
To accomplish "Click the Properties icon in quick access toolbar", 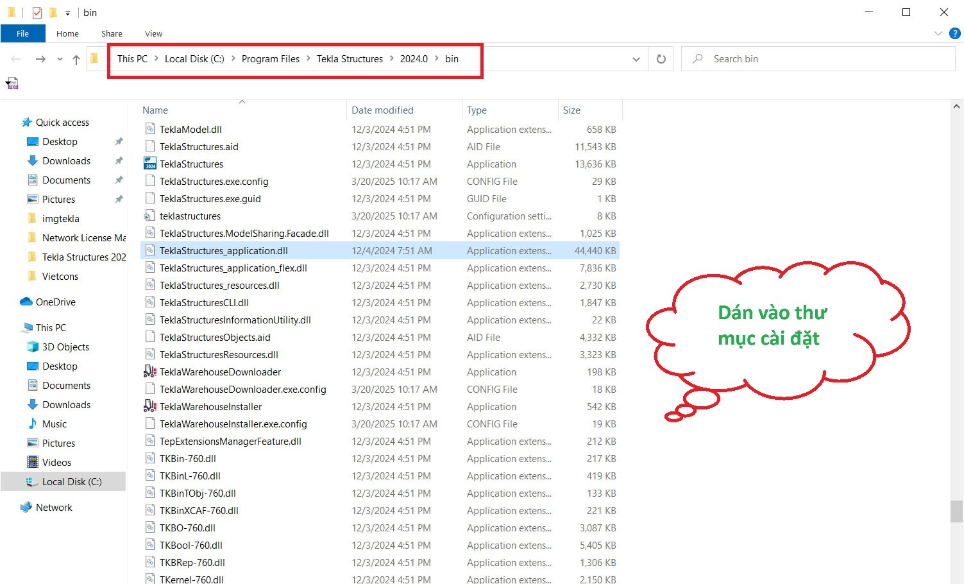I will 37,12.
